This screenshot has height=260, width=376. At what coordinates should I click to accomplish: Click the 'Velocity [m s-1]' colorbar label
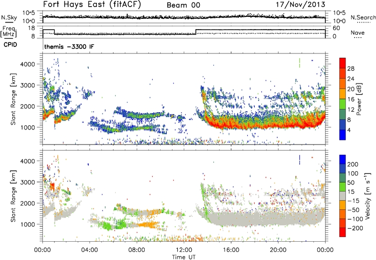[x=367, y=196]
